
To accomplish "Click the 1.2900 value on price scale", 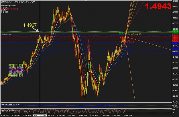I will click(176, 85).
